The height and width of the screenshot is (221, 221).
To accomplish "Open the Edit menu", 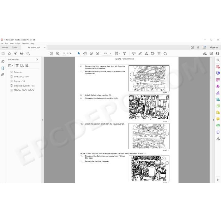I will click(x=7, y=44).
